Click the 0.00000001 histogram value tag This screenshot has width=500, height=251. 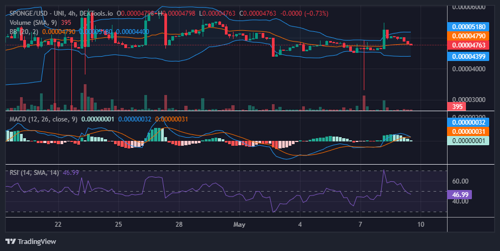[x=468, y=141]
